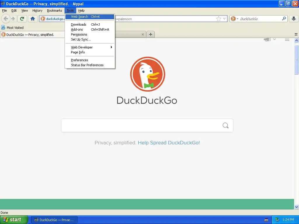Expand the chevron next to the megaphone
Viewport: 299px width, 224px height.
[274, 39]
